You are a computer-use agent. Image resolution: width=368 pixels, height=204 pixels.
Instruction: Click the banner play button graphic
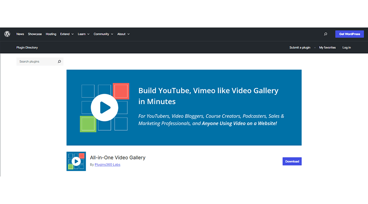coord(104,108)
